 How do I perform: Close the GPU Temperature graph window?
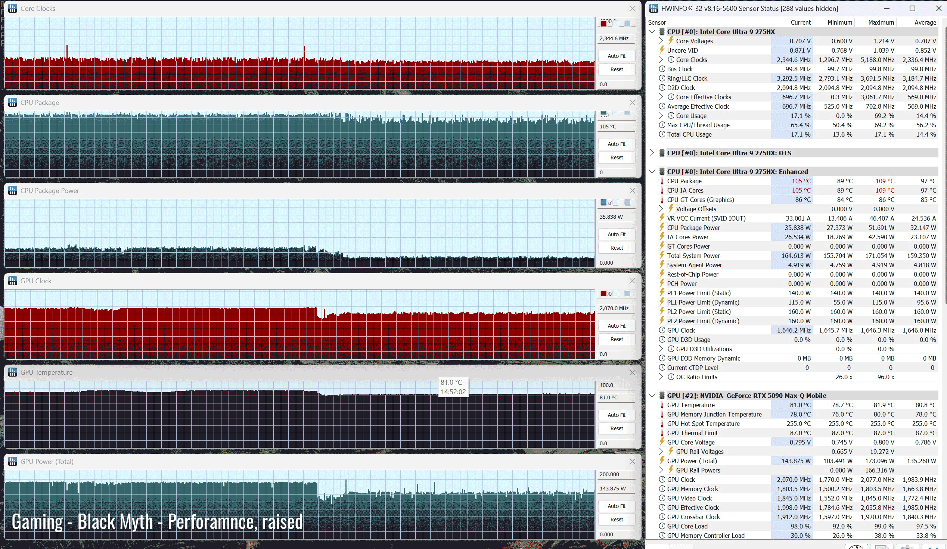(x=632, y=372)
